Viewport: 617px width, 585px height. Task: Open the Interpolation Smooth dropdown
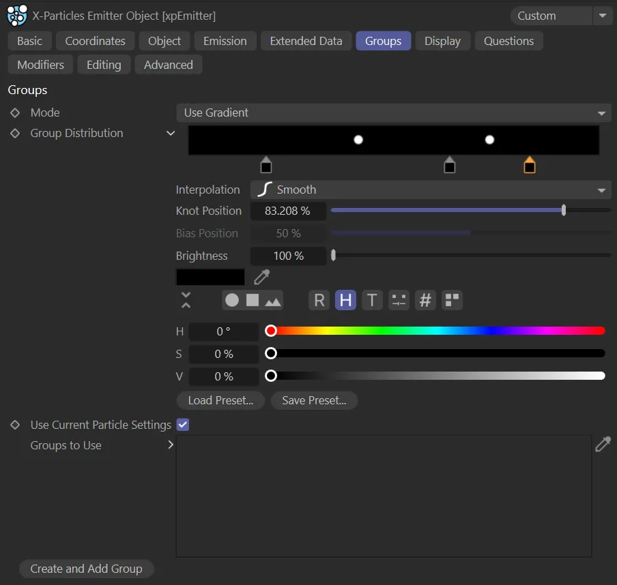[431, 190]
